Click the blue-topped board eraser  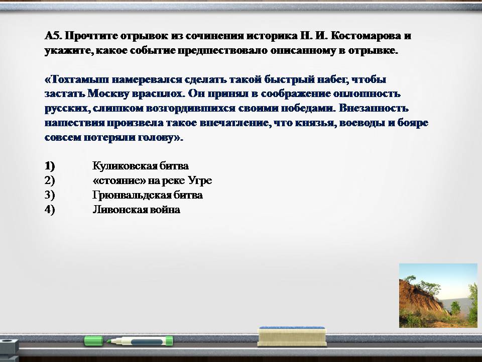click(292, 336)
